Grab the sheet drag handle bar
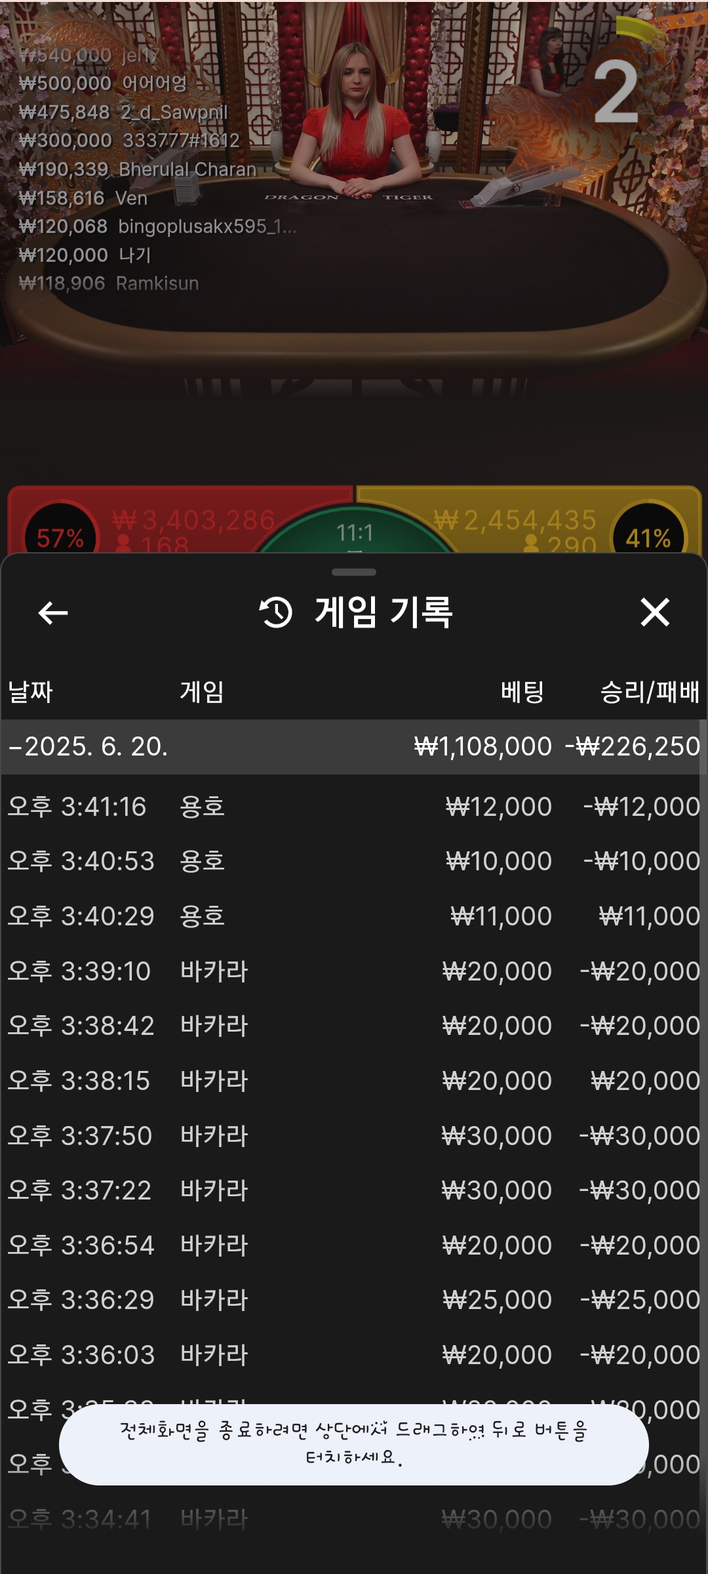 (x=354, y=572)
